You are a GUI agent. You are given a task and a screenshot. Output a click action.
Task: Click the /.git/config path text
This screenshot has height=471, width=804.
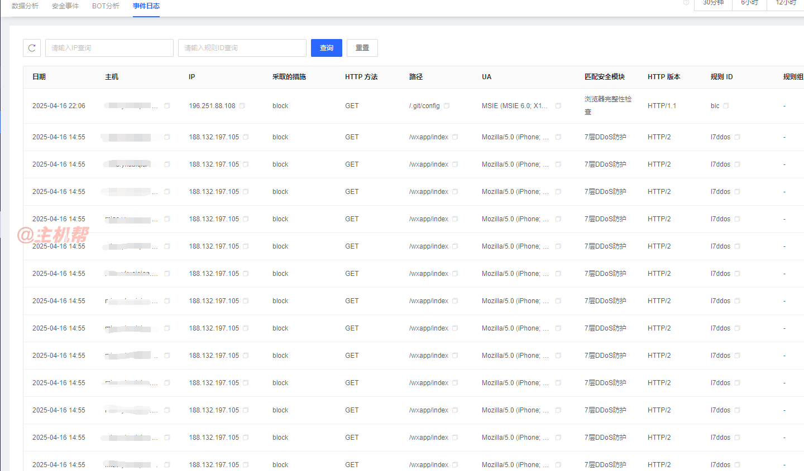point(424,106)
